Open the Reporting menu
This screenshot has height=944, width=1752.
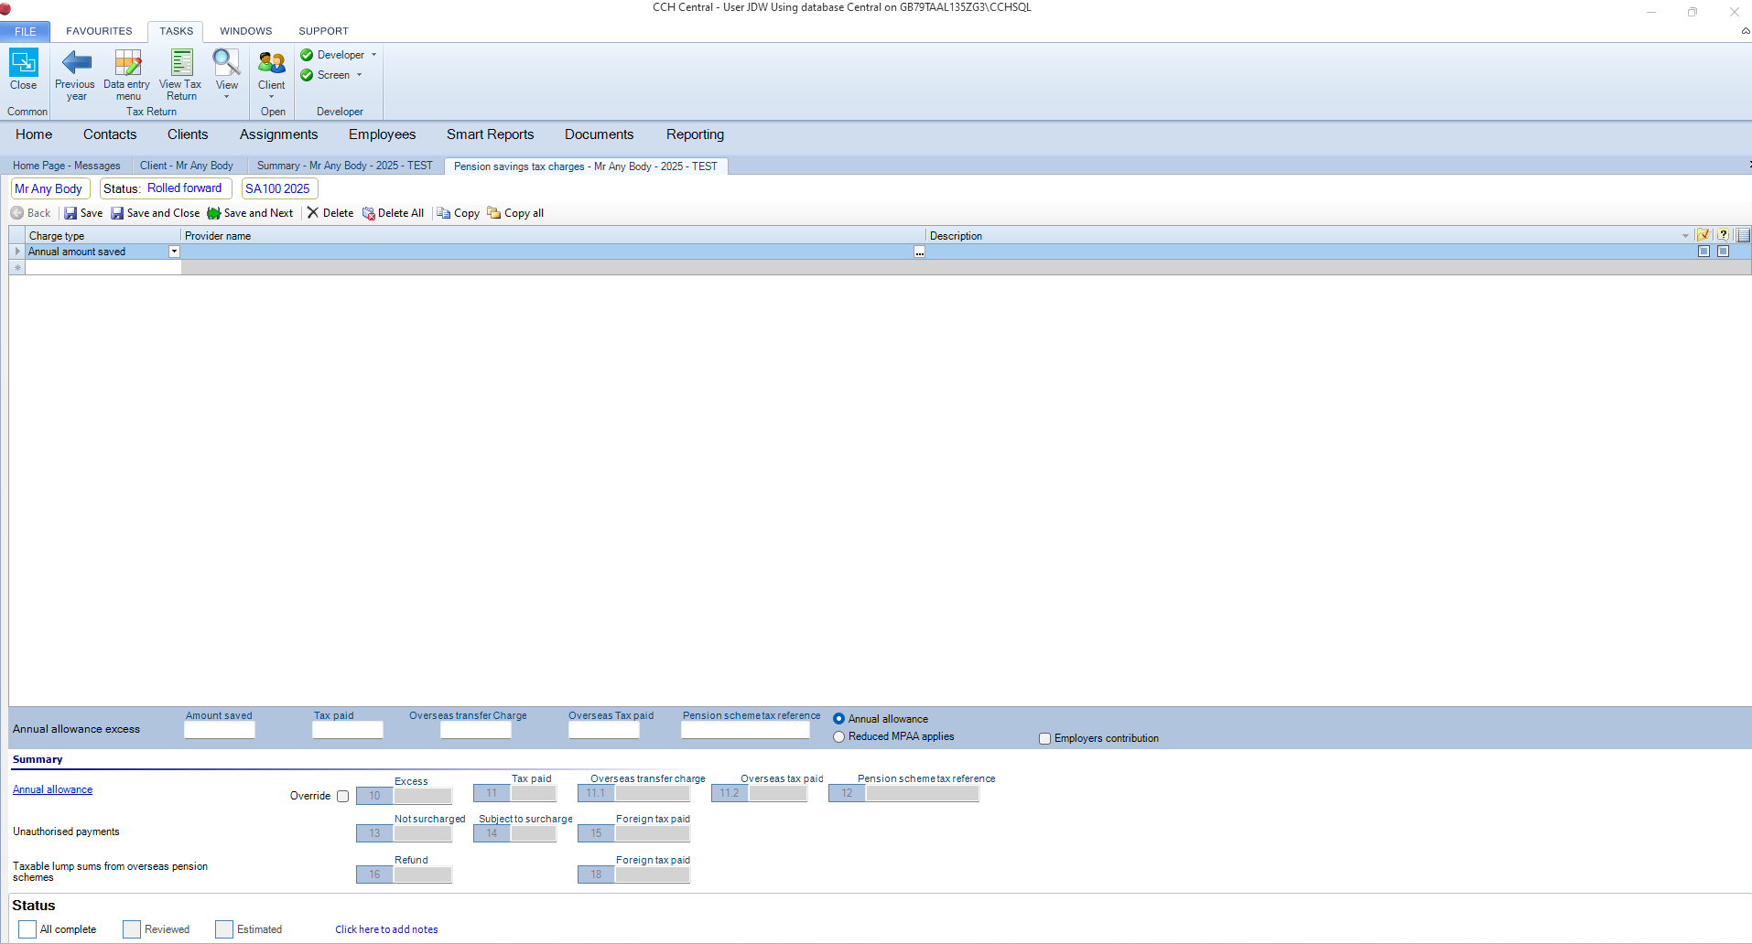pos(695,134)
